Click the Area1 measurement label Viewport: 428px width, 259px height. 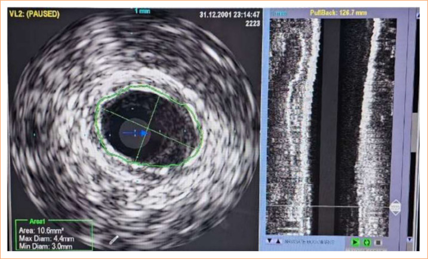coord(37,221)
